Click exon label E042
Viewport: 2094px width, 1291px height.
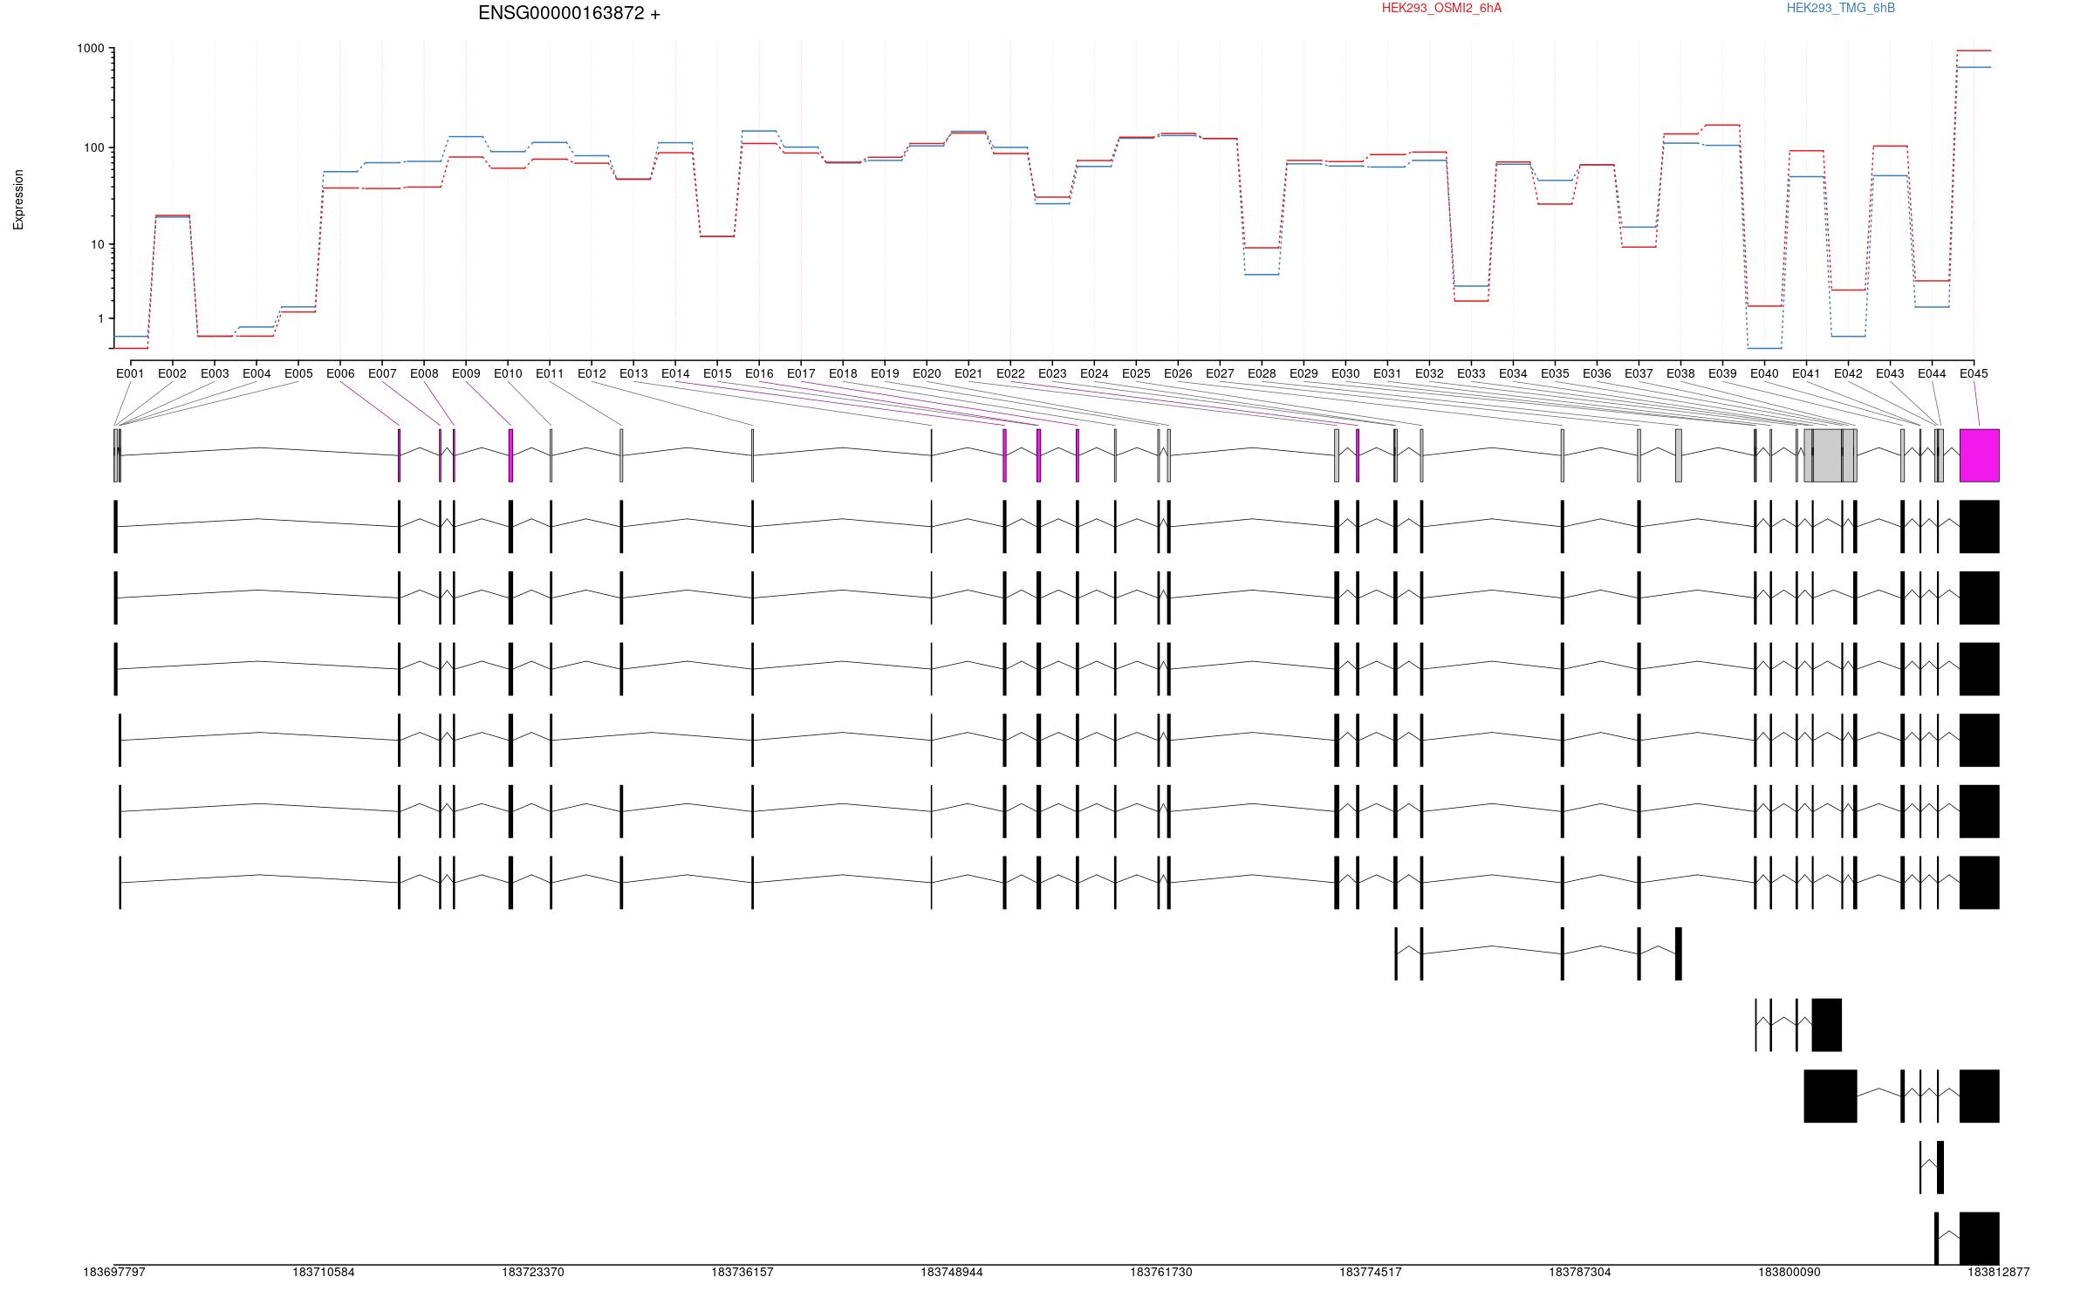(1847, 373)
